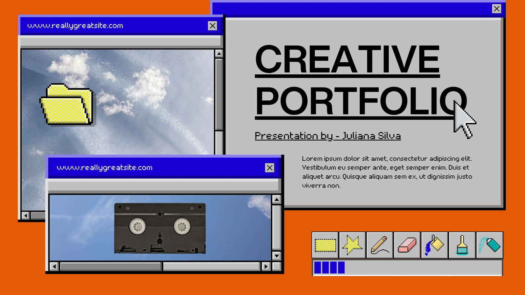Select the pink eraser tool
The width and height of the screenshot is (525, 295).
click(x=407, y=245)
